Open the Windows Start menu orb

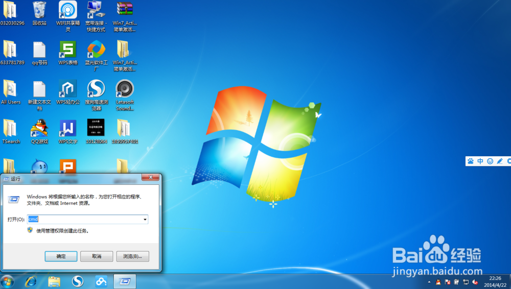pyautogui.click(x=7, y=281)
